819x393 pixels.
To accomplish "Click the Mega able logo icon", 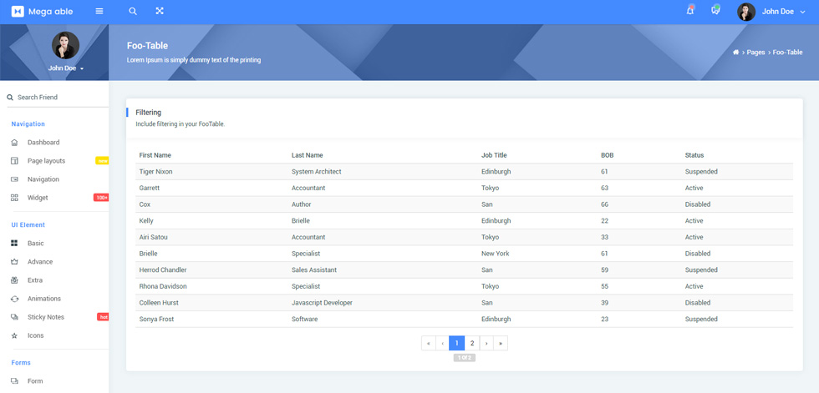I will 18,12.
